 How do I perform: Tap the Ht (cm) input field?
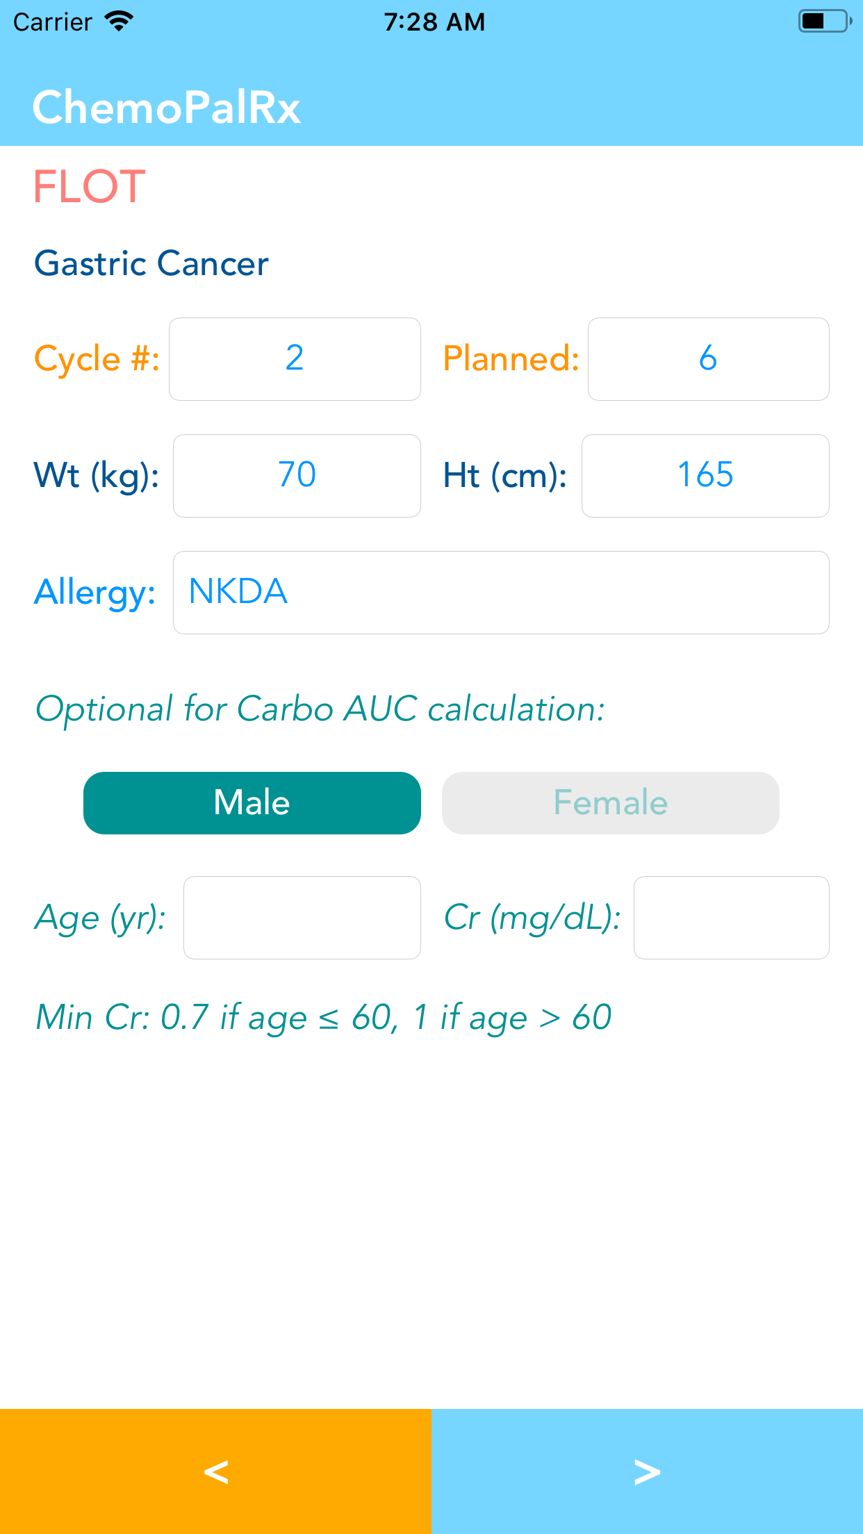coord(705,476)
